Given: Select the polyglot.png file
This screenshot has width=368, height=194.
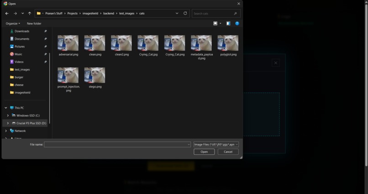Looking at the screenshot, I should (228, 46).
